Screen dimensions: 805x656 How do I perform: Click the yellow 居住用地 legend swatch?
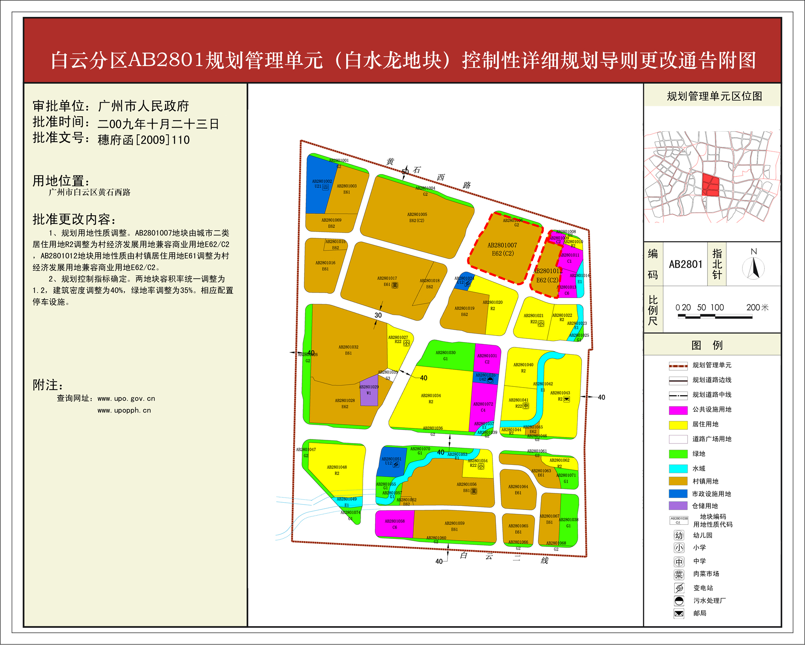tap(678, 425)
